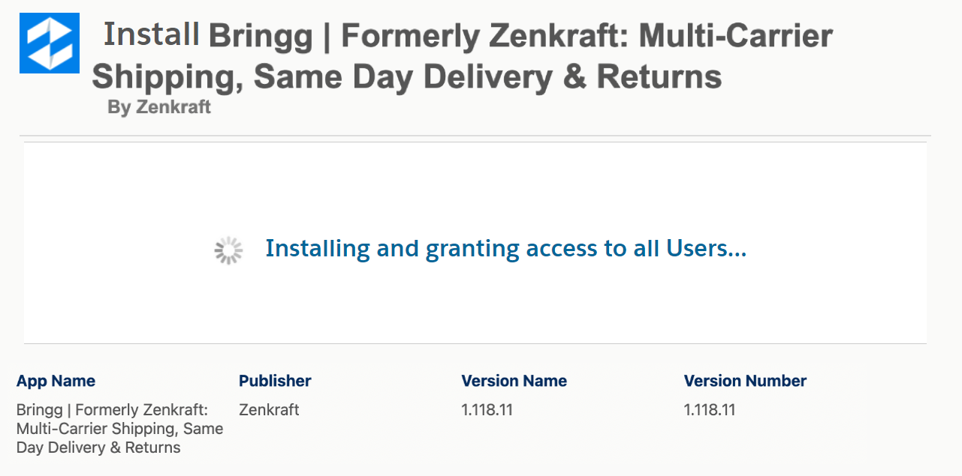Click the blue Bringg app logo icon
This screenshot has width=962, height=476.
tap(50, 43)
